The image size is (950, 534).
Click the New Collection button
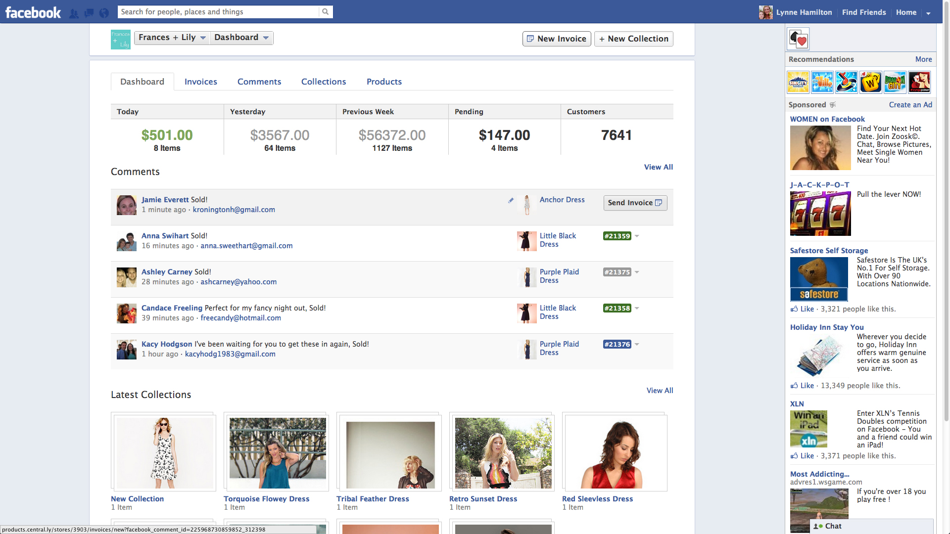(633, 39)
